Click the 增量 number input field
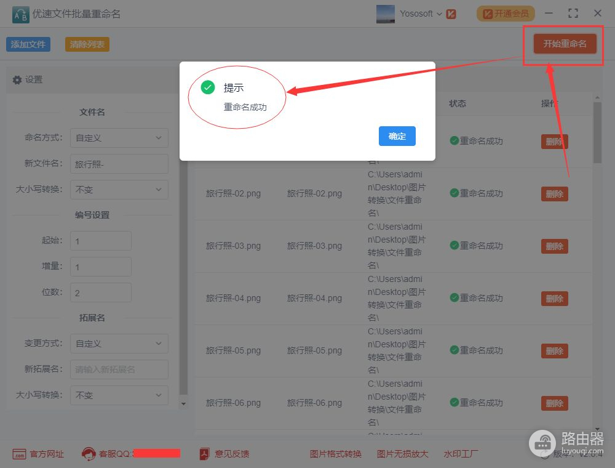Image resolution: width=615 pixels, height=468 pixels. (x=101, y=267)
